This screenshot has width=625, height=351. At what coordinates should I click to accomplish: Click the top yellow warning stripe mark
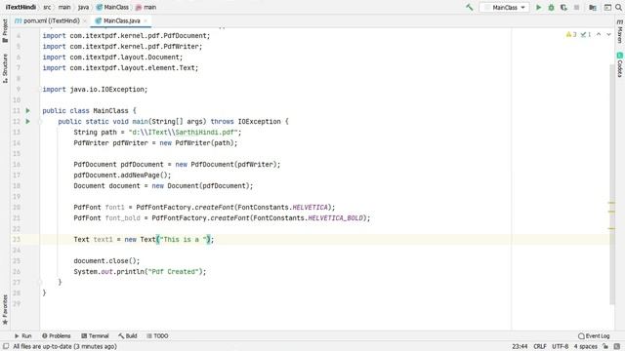[x=611, y=203]
